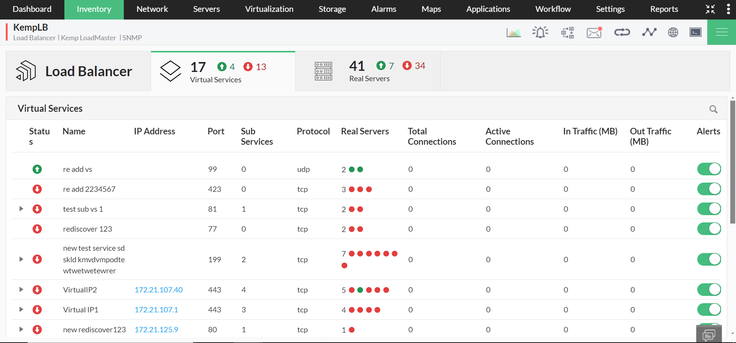
Task: Disable alerts for re add vs
Action: [709, 169]
